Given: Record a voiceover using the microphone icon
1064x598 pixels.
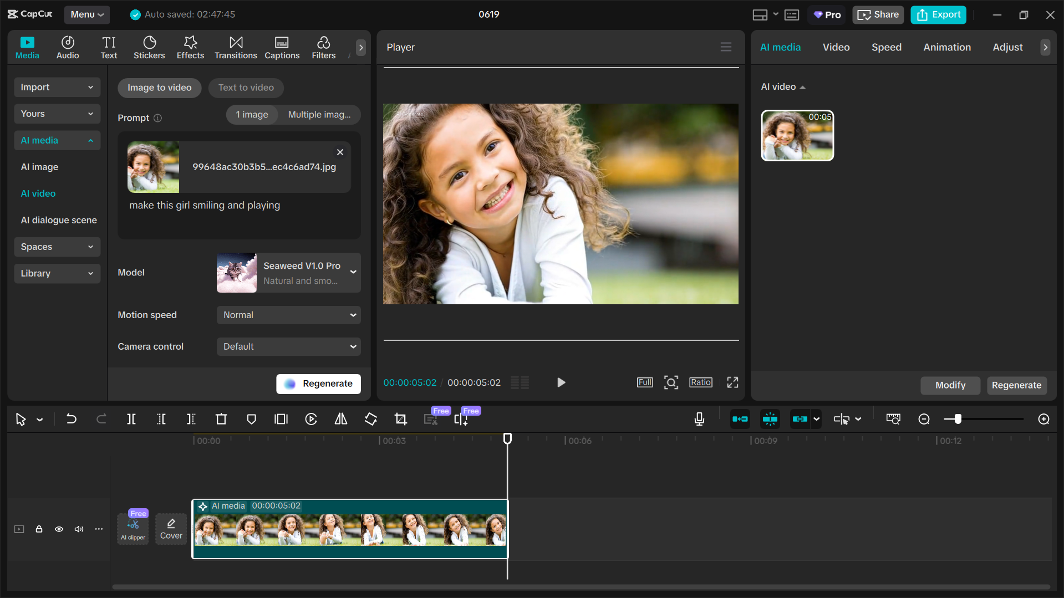Looking at the screenshot, I should pos(699,419).
